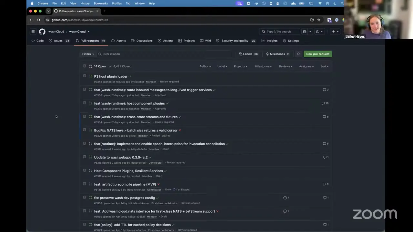Open 10 comments on host component plugins PR
The height and width of the screenshot is (232, 413).
pos(325,103)
